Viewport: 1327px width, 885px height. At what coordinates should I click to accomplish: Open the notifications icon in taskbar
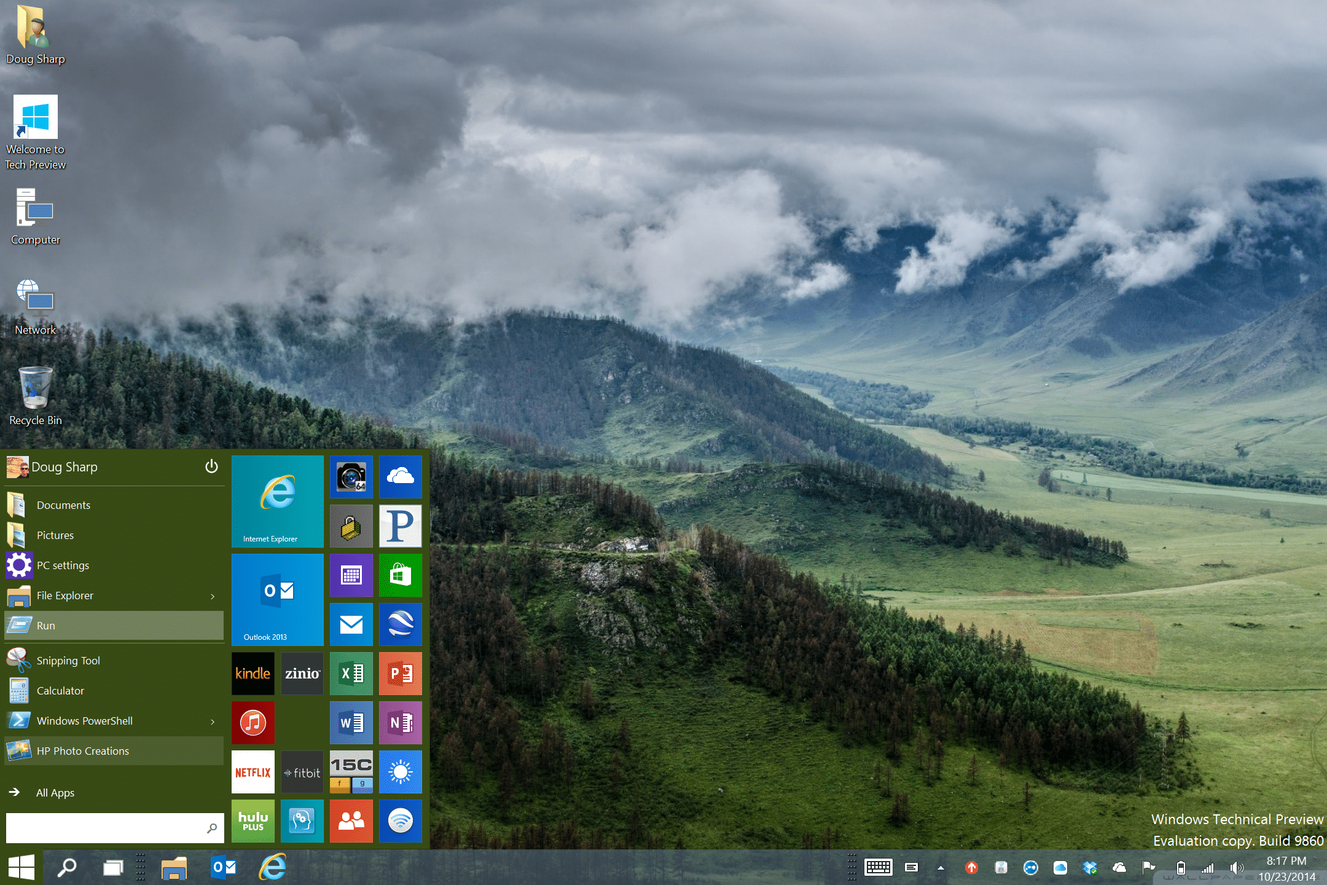point(912,867)
